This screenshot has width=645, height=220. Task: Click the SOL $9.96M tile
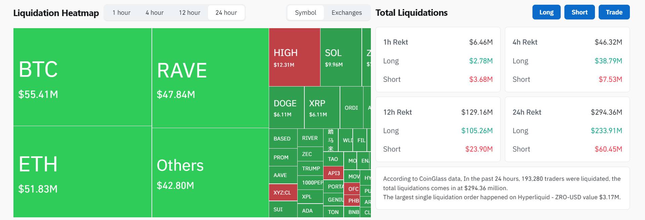coord(341,57)
